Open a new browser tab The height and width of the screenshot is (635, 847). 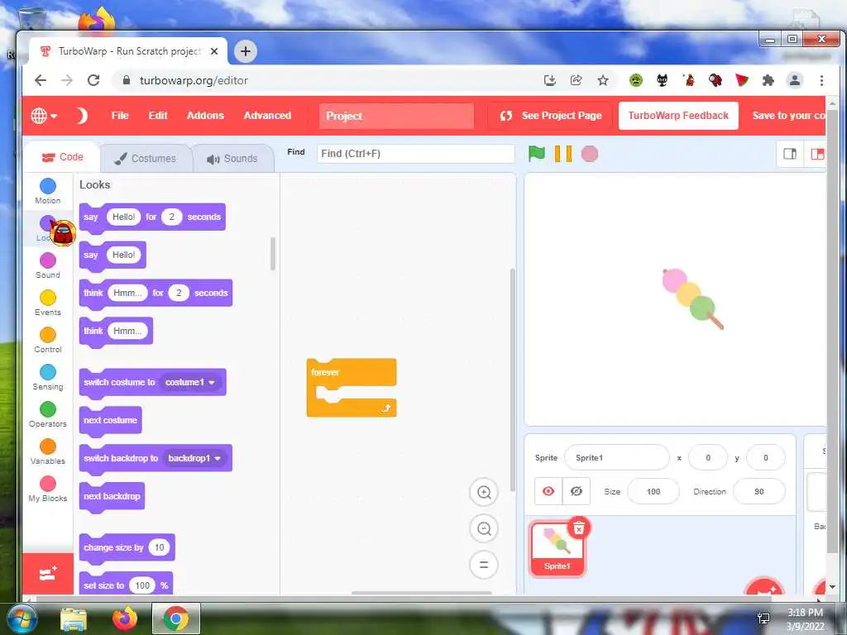(245, 51)
